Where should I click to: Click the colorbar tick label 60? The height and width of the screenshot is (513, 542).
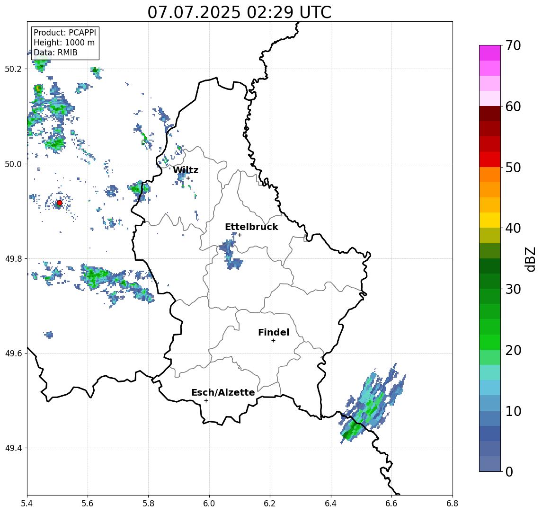(x=513, y=106)
